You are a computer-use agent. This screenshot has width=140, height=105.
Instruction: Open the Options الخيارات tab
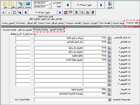(x=90, y=23)
